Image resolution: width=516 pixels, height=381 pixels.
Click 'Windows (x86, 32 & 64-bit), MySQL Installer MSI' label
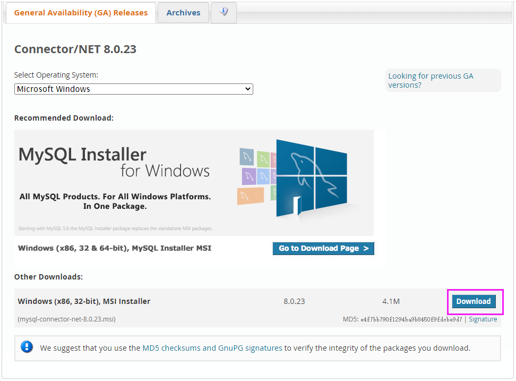pos(115,248)
